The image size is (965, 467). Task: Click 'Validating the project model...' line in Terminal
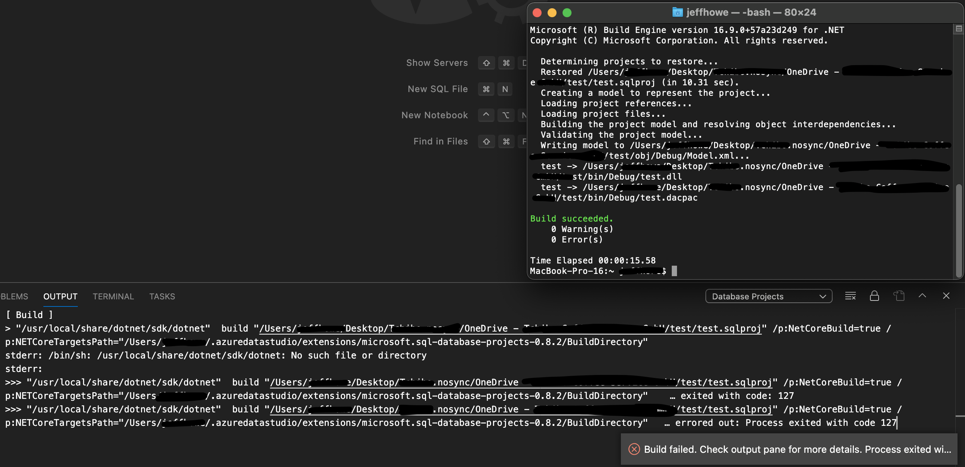[x=621, y=135]
